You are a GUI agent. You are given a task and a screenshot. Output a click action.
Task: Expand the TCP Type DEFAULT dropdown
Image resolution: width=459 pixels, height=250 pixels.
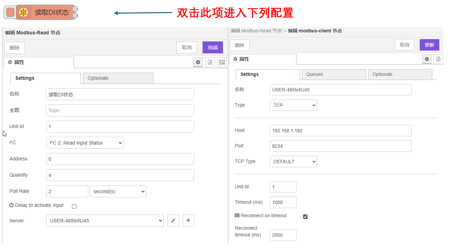[x=293, y=162]
